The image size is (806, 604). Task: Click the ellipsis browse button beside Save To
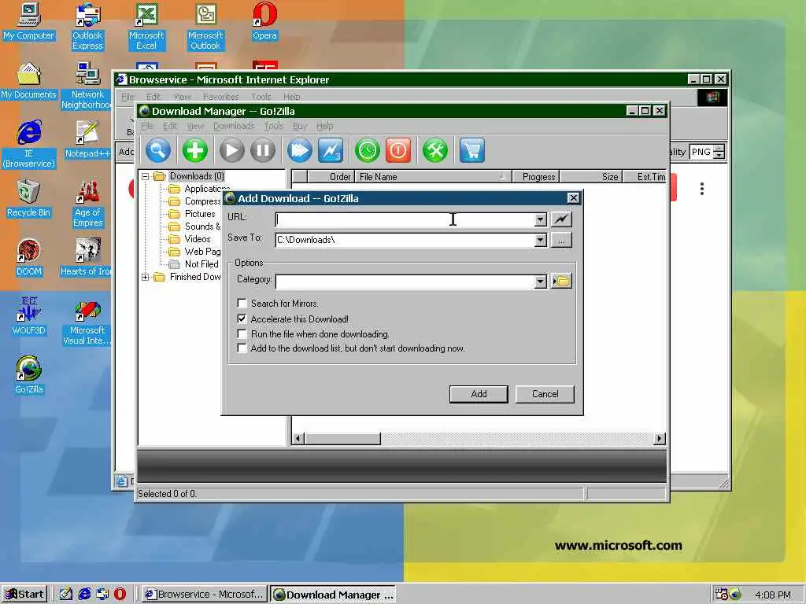coord(561,240)
